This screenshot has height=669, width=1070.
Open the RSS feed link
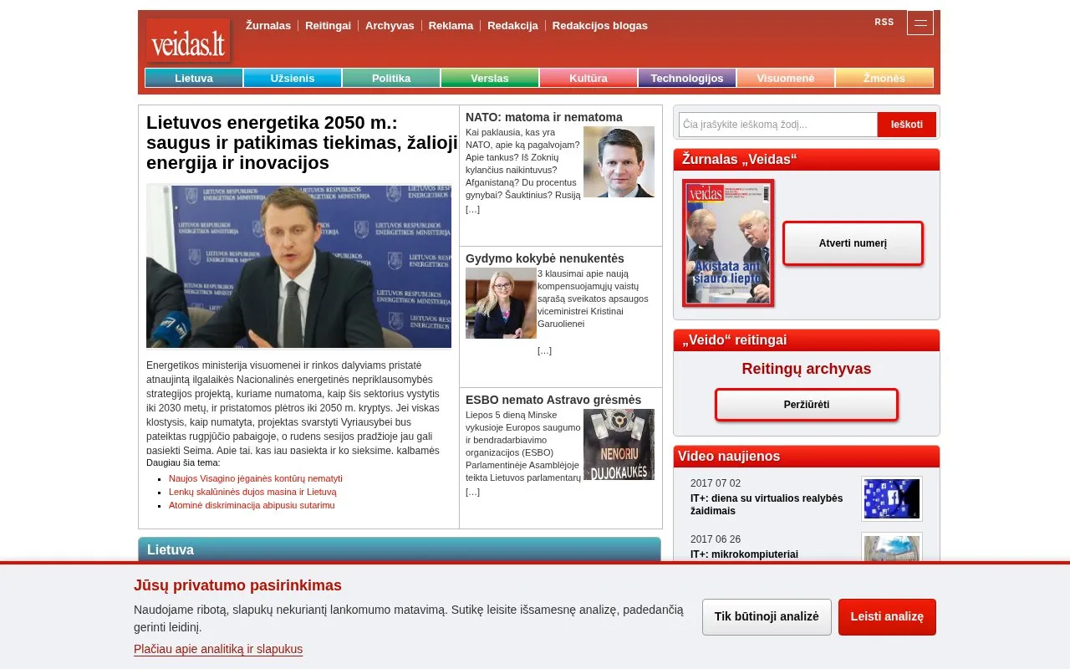[884, 22]
